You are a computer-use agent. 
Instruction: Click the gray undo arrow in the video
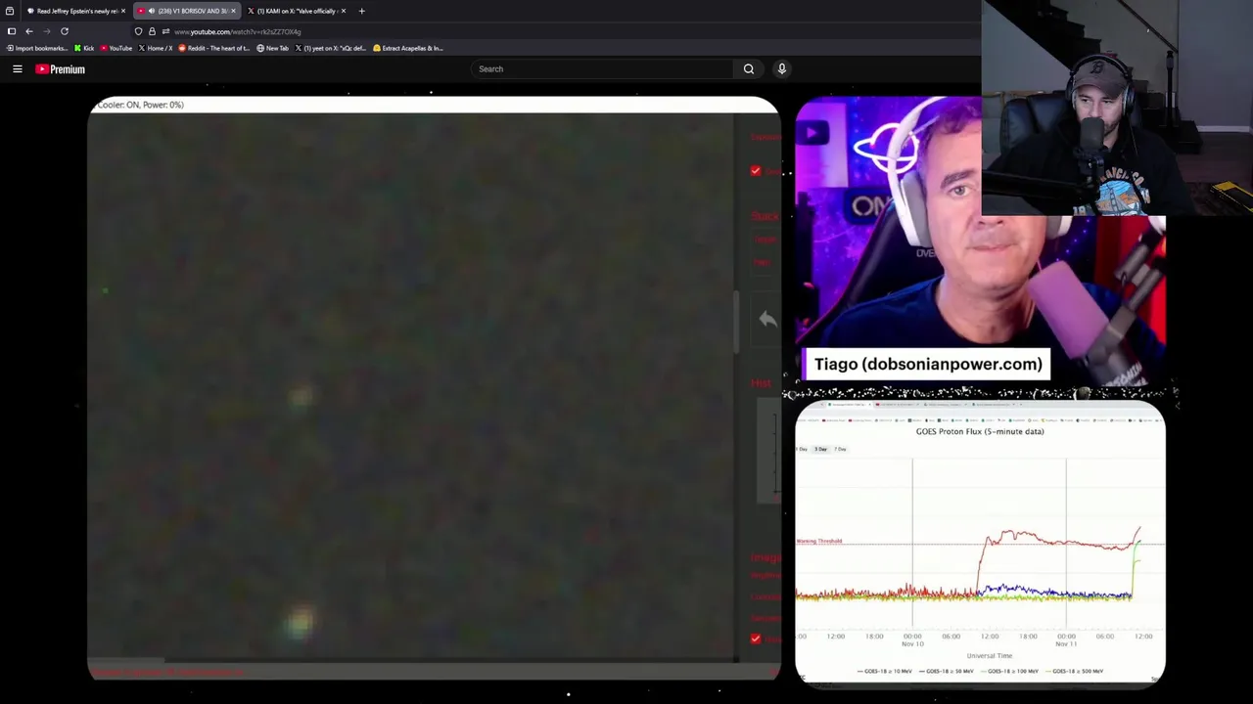pyautogui.click(x=767, y=319)
